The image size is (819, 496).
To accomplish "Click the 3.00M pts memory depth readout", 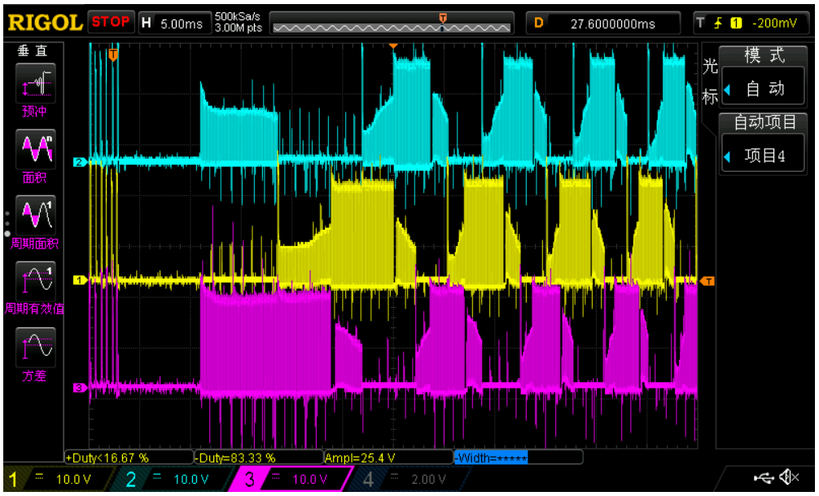I will coord(239,29).
